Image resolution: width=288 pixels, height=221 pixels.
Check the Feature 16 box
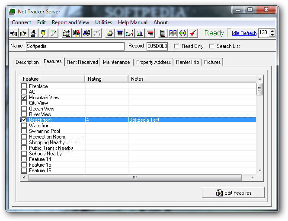[x=24, y=170]
